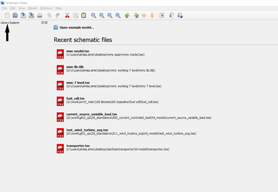Click Open example model link
Image resolution: width=278 pixels, height=192 pixels.
(77, 27)
